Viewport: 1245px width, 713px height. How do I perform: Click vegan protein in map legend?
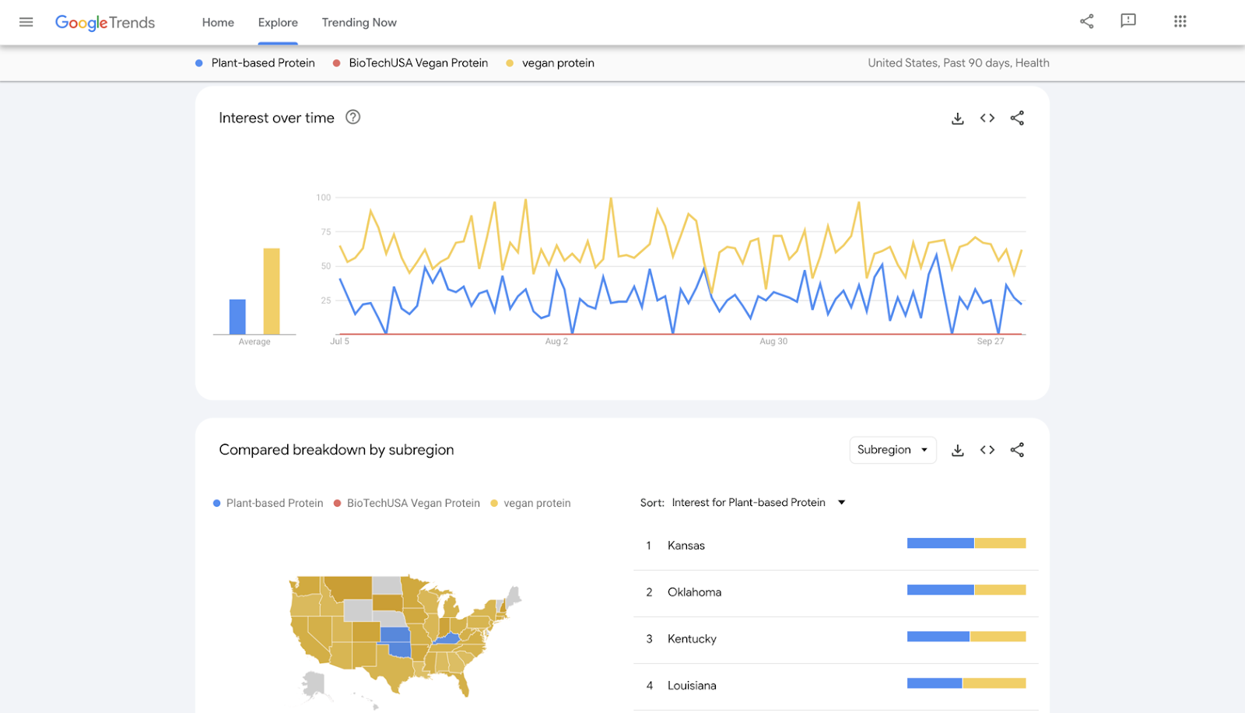click(x=537, y=504)
